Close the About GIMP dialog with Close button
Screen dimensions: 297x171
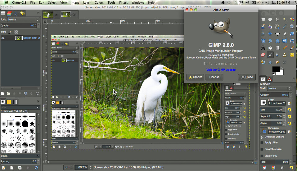pos(247,77)
